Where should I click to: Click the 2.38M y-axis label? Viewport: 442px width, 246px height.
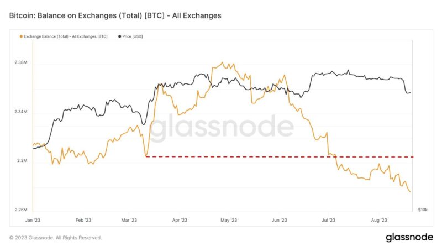pos(20,64)
